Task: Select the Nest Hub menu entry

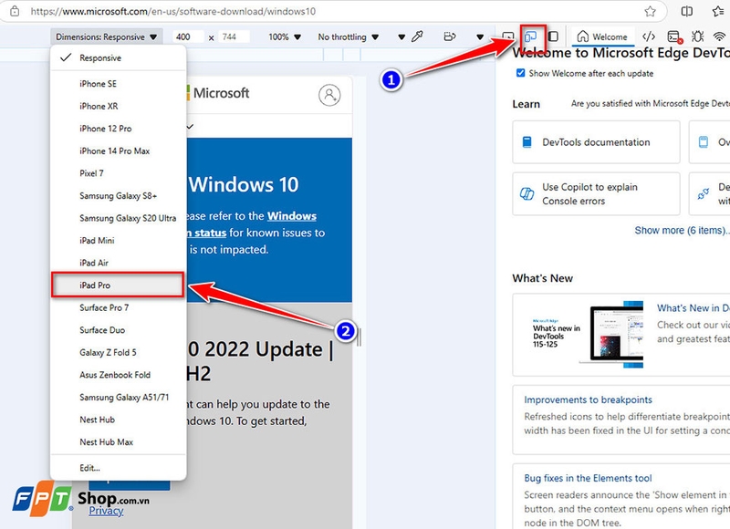Action: pyautogui.click(x=119, y=420)
